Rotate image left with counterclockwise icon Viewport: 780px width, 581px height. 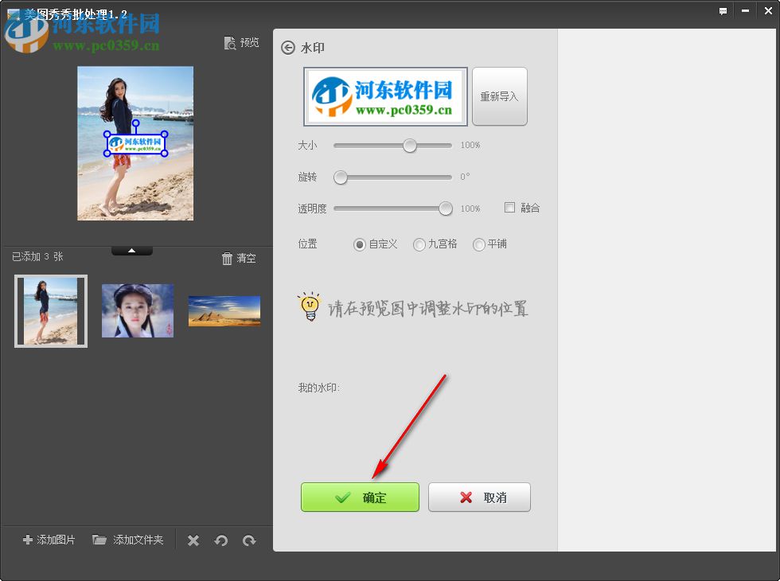pos(221,540)
